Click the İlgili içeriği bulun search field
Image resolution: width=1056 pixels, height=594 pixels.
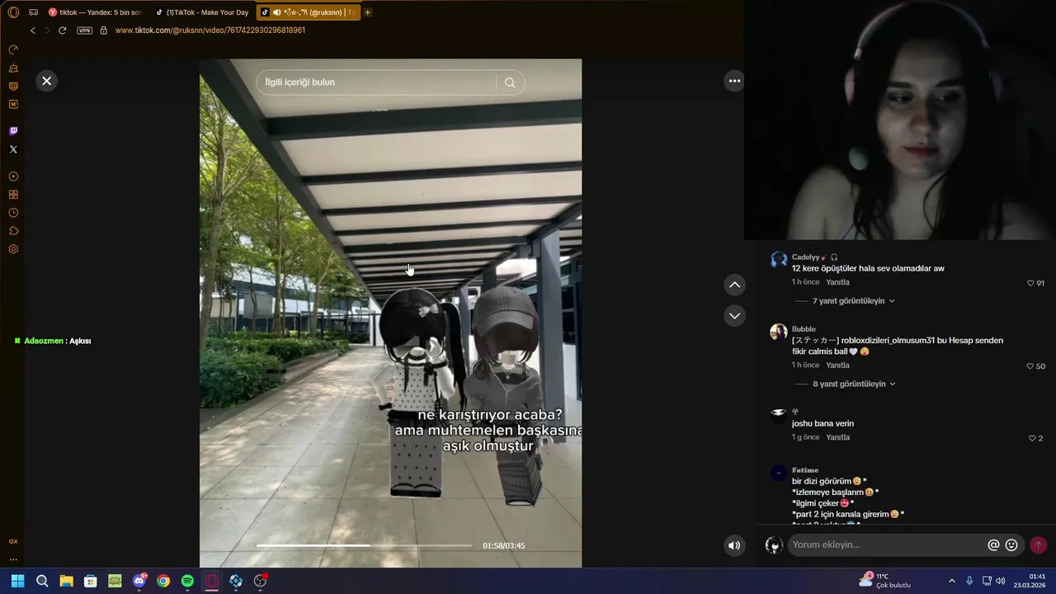coord(375,82)
